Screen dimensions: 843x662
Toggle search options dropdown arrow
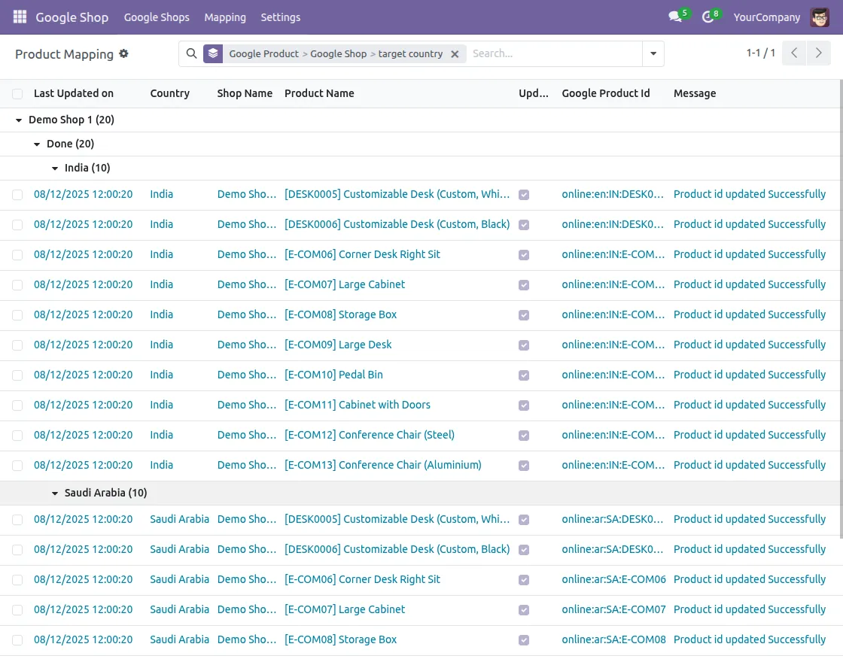[x=653, y=53]
